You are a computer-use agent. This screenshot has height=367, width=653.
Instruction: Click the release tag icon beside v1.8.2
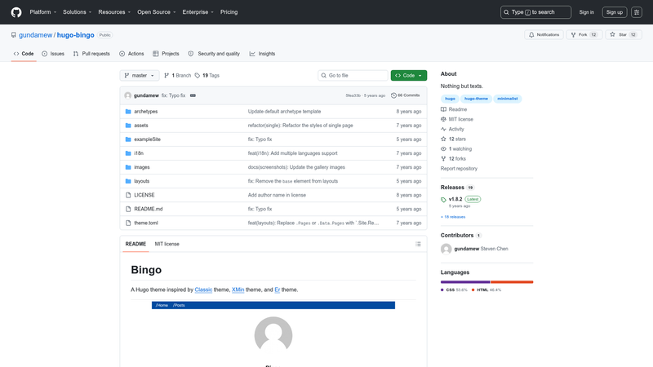coord(443,200)
